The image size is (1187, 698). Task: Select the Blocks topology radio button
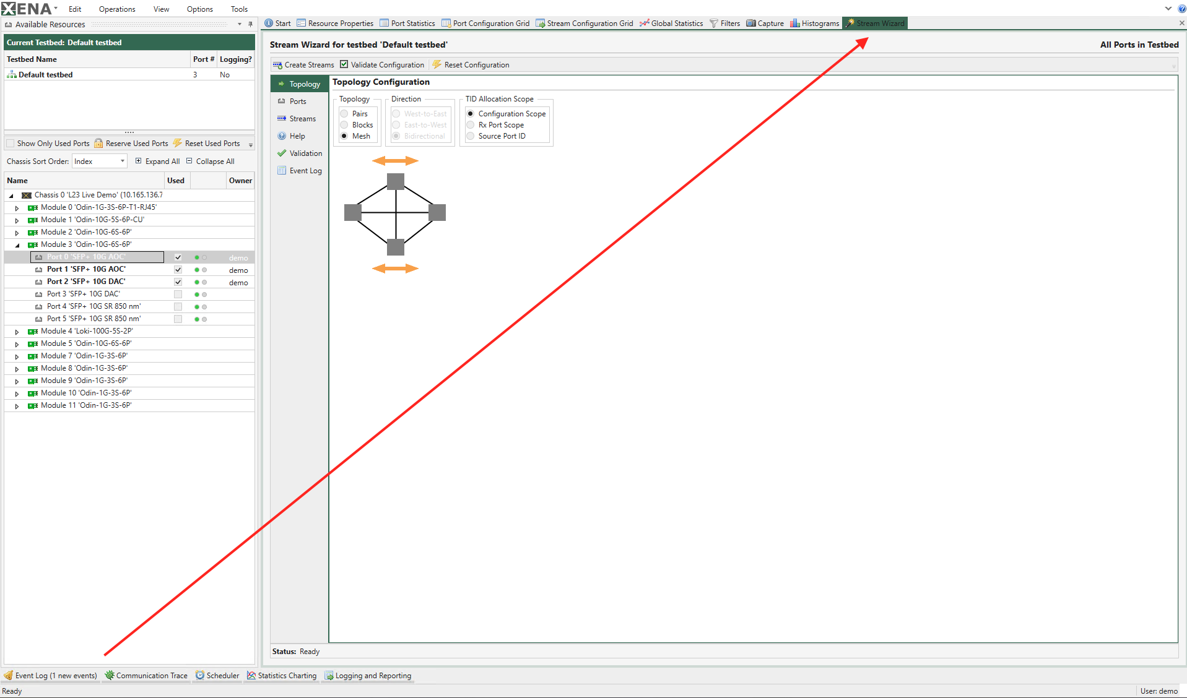click(x=344, y=125)
